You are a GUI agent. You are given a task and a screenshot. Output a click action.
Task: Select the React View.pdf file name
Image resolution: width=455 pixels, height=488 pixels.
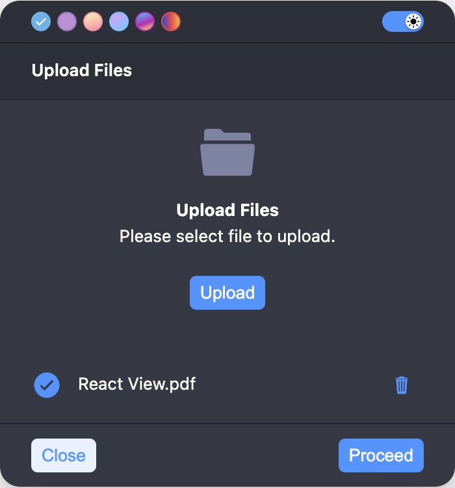pyautogui.click(x=137, y=384)
